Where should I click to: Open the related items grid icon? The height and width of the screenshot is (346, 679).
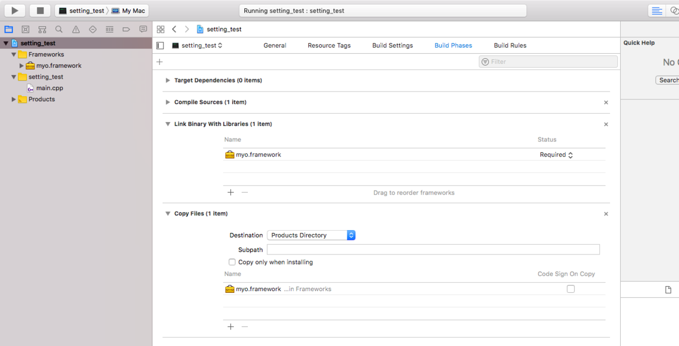coord(161,29)
